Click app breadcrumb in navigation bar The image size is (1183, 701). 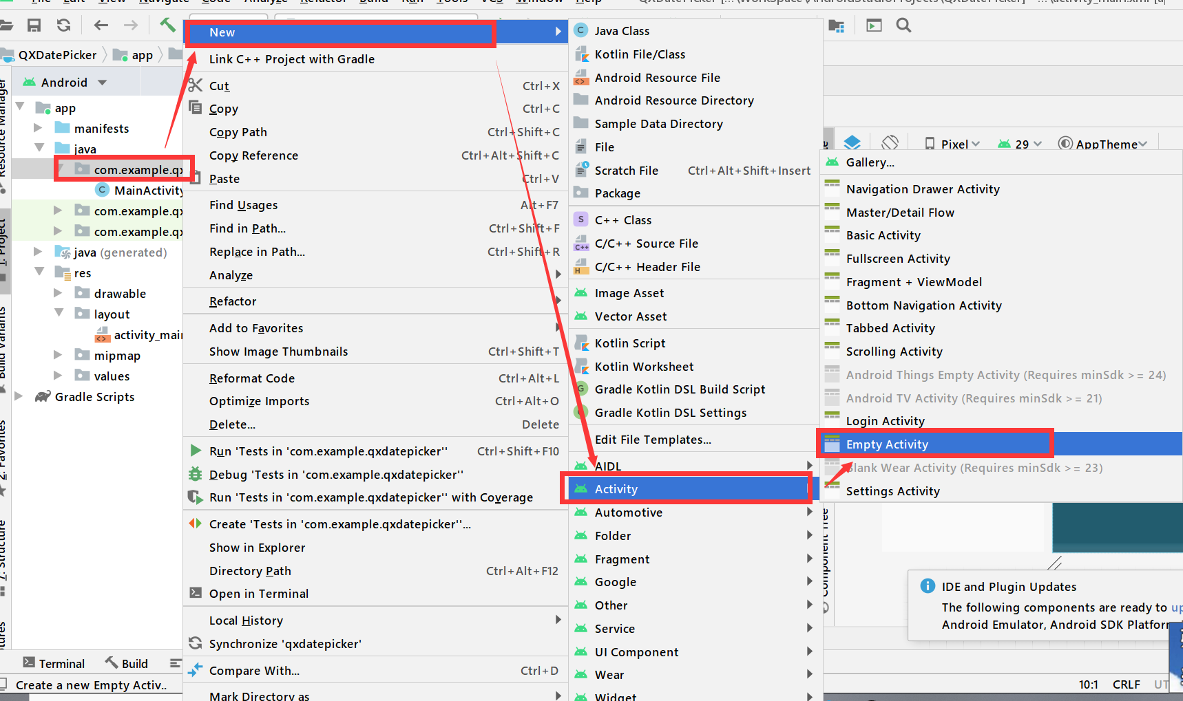(134, 55)
